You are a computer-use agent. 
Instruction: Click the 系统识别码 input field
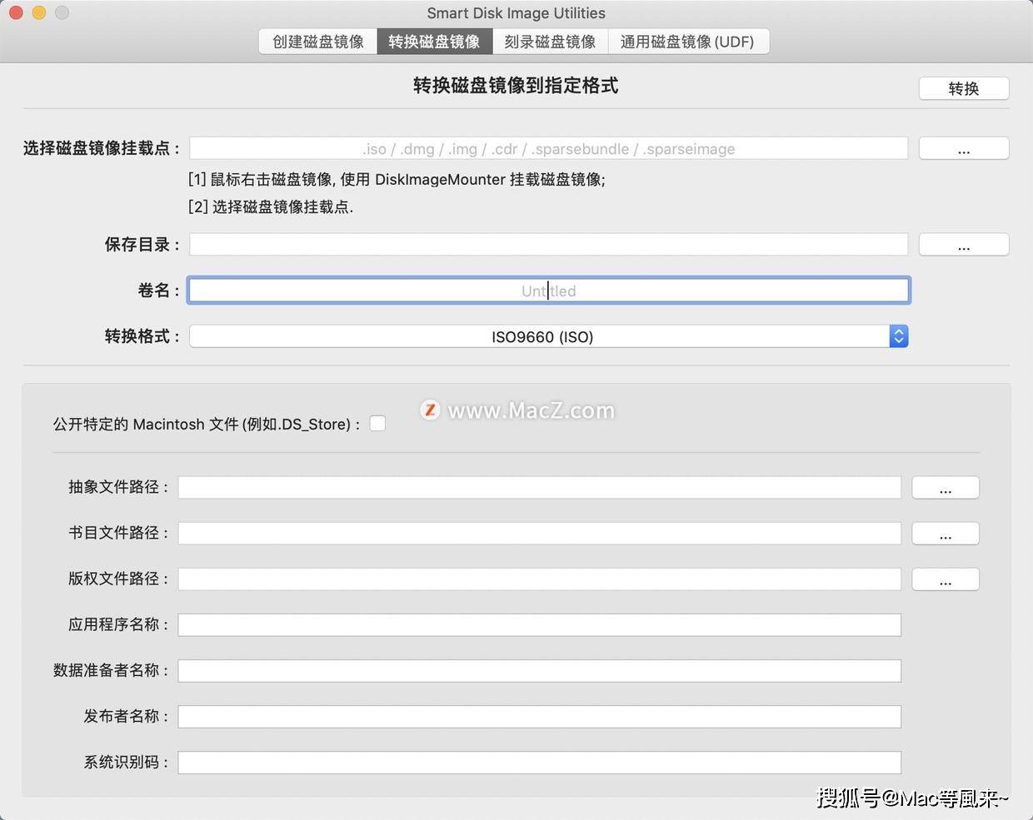click(541, 762)
